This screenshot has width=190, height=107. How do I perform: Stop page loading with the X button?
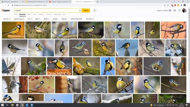tap(9, 5)
